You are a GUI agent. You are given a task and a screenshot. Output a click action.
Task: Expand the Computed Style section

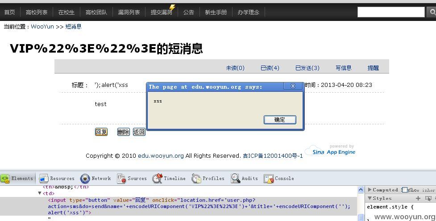coord(370,190)
